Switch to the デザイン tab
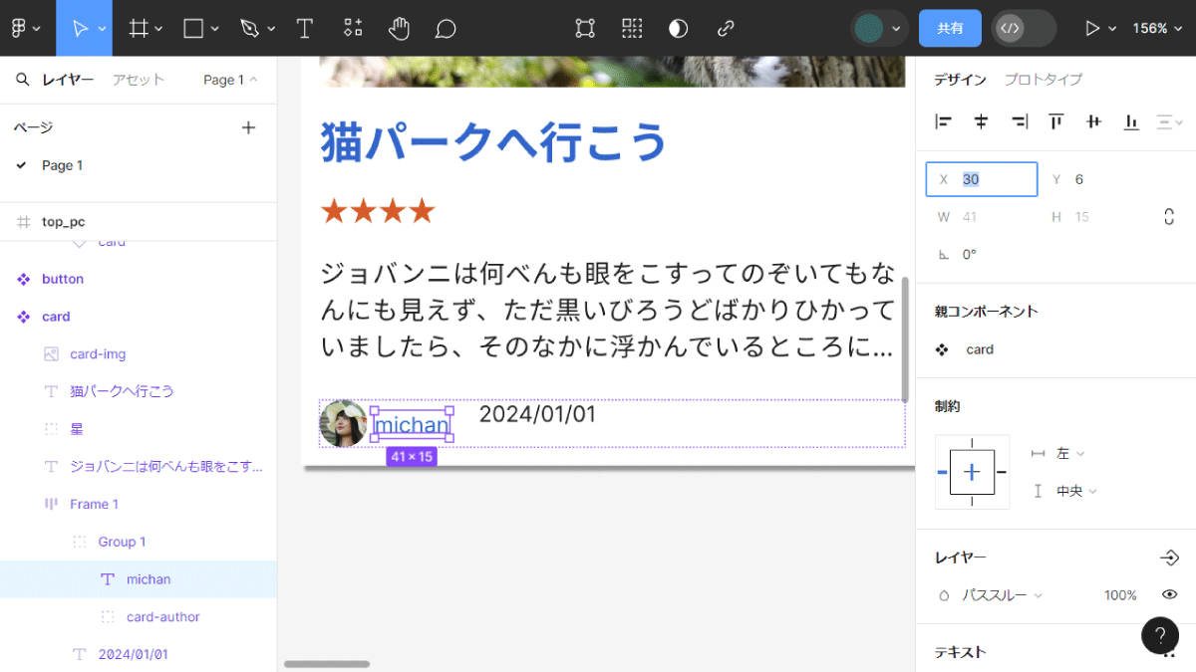The height and width of the screenshot is (672, 1196). coord(960,80)
